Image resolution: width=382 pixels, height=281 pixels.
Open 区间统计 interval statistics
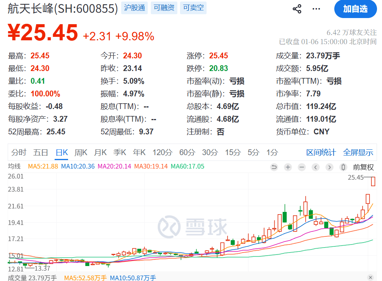click(x=321, y=152)
